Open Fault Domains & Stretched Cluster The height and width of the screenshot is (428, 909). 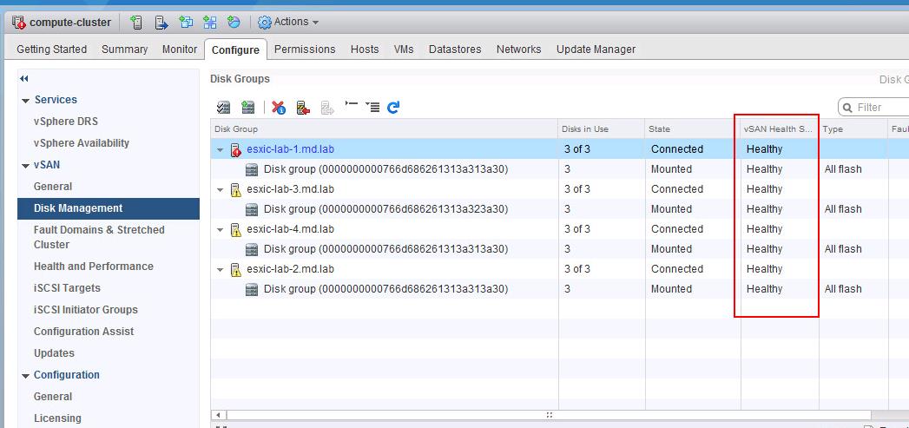[x=99, y=237]
